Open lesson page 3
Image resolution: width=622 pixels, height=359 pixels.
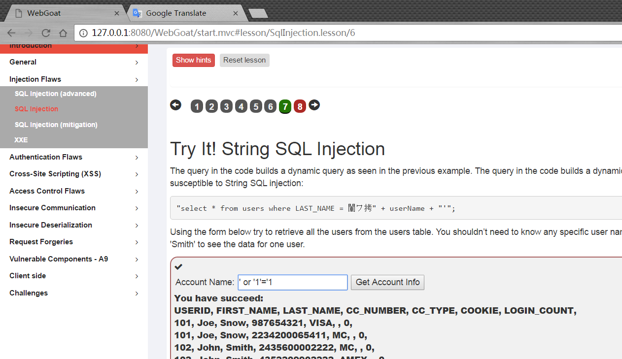tap(226, 106)
